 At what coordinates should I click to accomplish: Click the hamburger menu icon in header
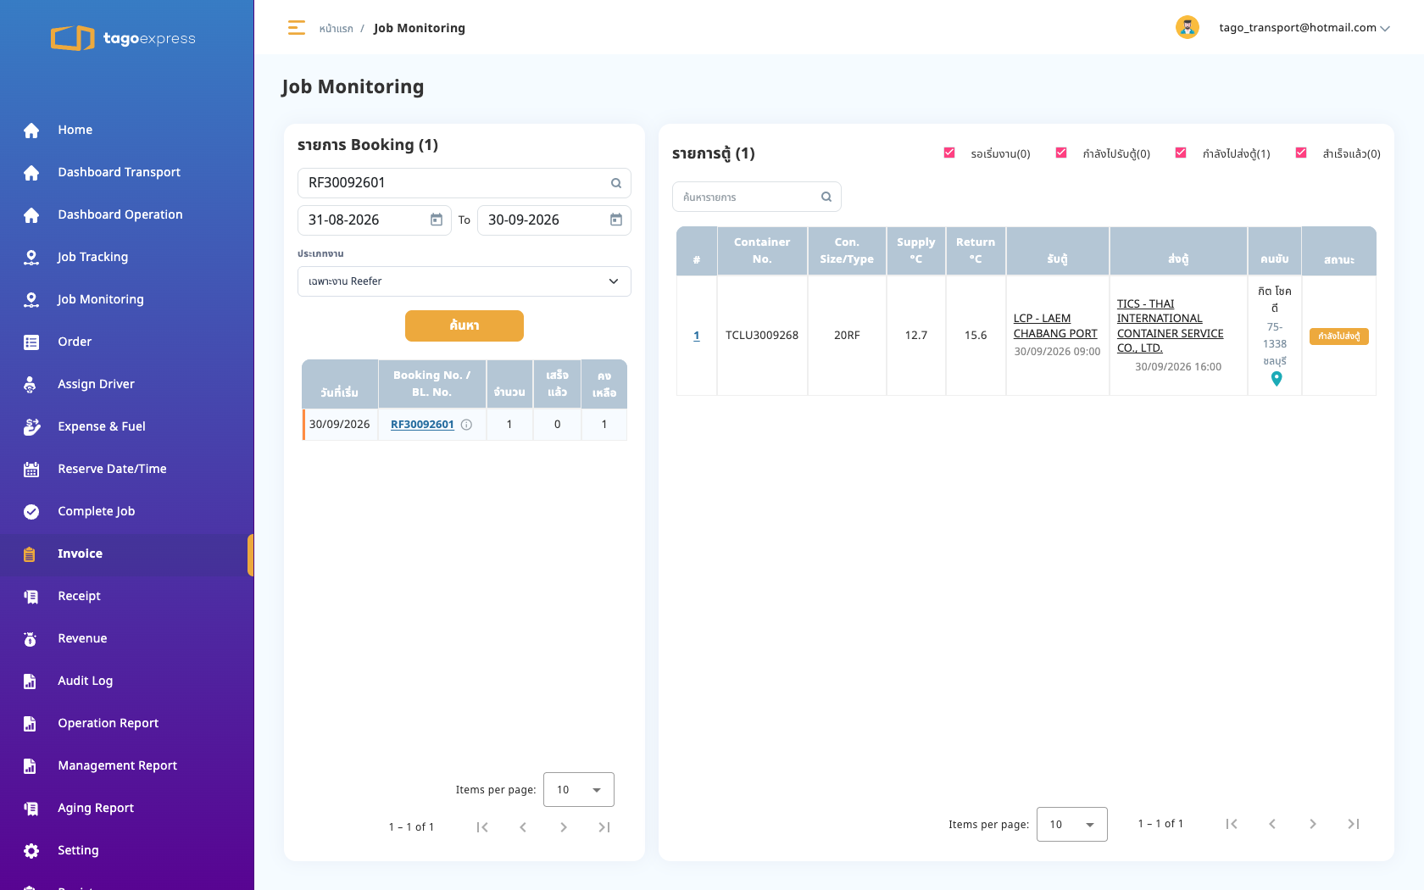(296, 28)
